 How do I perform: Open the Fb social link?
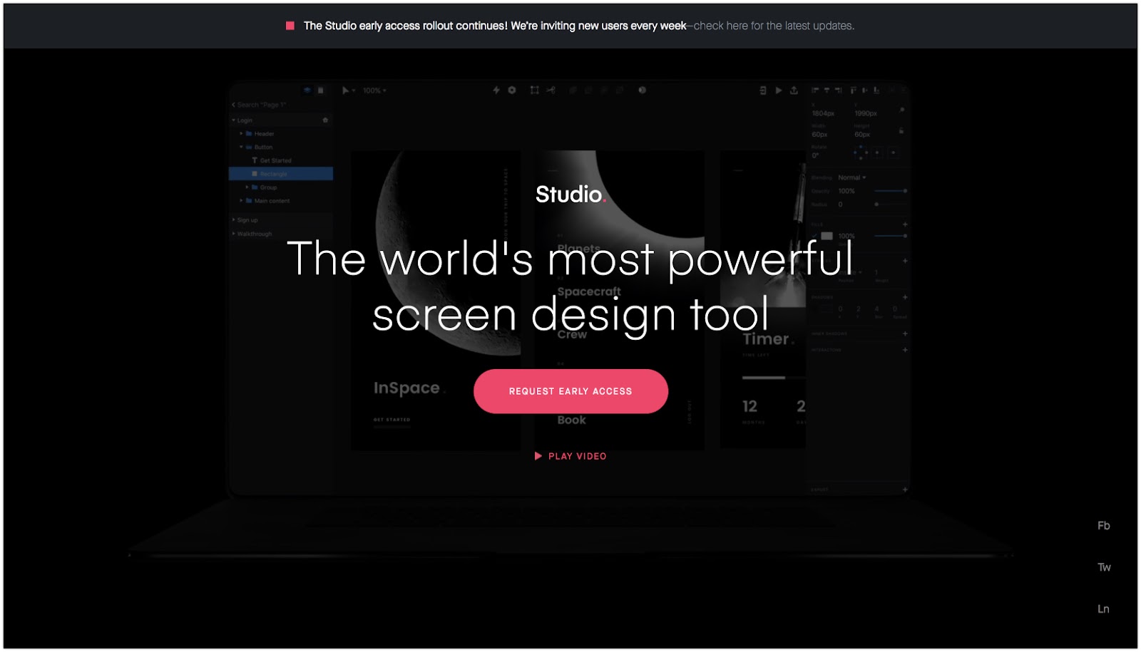1103,526
